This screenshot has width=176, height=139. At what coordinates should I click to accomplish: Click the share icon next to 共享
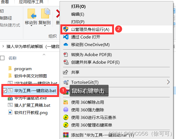(66, 72)
